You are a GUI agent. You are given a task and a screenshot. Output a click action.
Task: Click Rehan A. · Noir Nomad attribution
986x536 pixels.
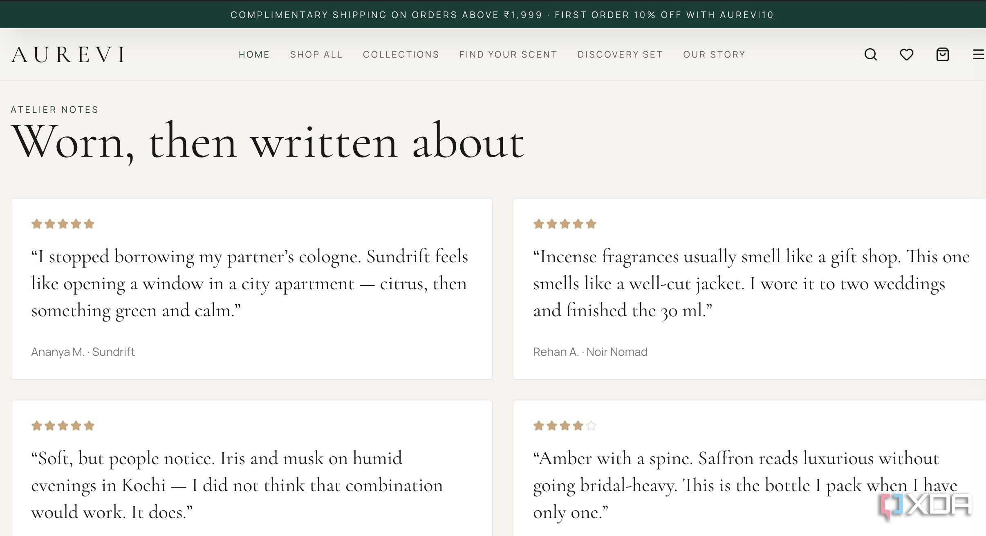click(590, 352)
